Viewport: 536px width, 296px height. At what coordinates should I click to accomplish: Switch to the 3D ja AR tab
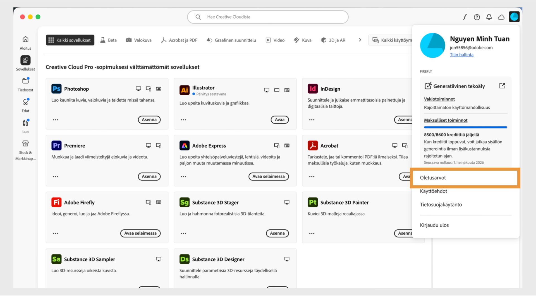[333, 40]
